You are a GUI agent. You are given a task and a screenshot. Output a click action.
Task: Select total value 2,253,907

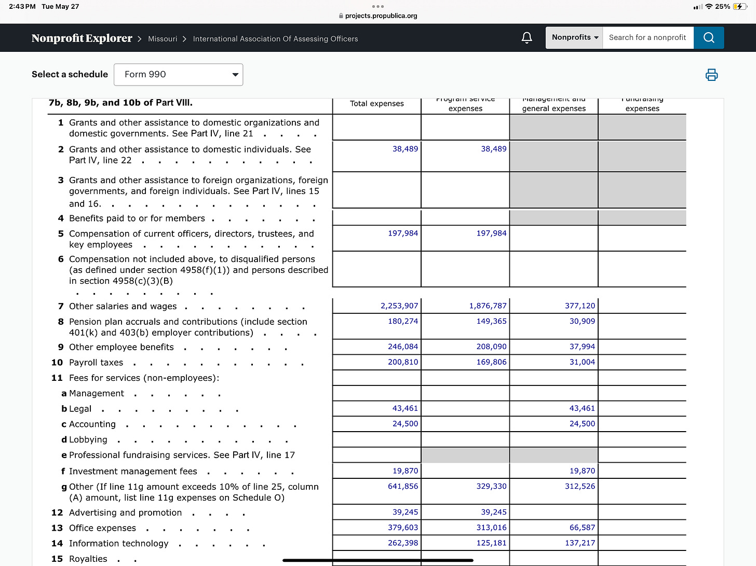[x=399, y=306]
